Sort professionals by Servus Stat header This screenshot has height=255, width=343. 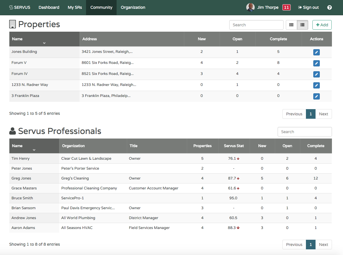234,146
